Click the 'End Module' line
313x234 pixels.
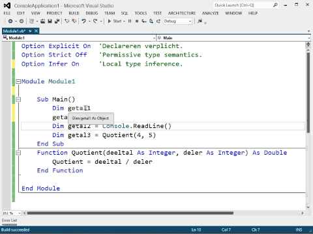(40, 188)
